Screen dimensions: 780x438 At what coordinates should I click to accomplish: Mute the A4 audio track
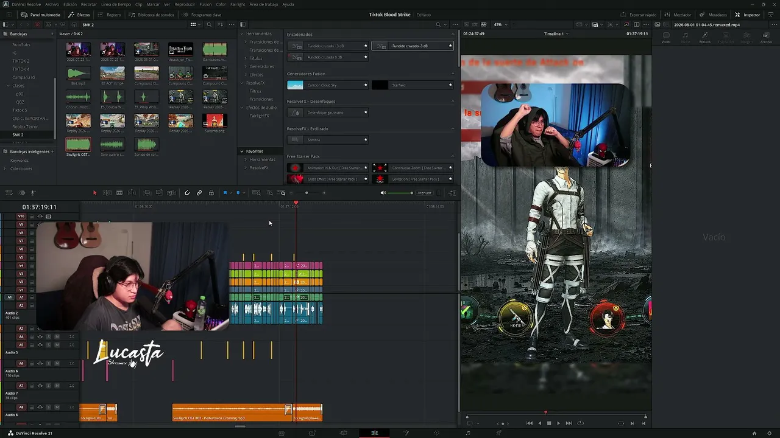57,336
